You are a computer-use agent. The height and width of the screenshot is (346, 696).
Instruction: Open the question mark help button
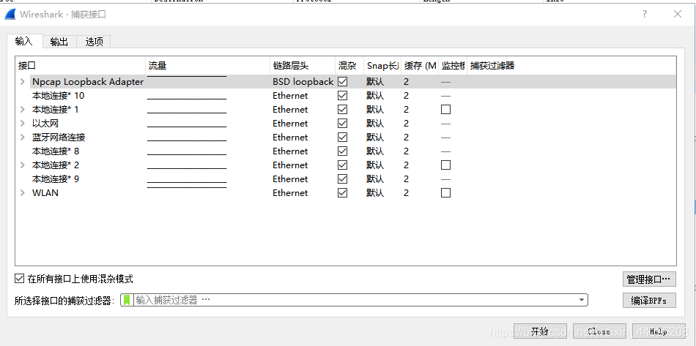pyautogui.click(x=645, y=14)
